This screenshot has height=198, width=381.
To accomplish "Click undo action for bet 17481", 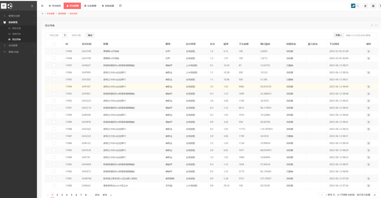I will point(368,179).
